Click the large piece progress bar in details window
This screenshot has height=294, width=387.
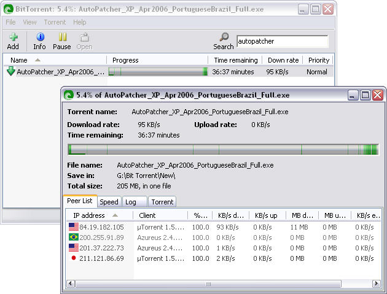pyautogui.click(x=223, y=150)
